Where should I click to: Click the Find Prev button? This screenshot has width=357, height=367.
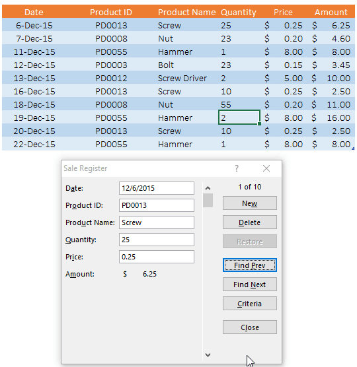tap(250, 265)
